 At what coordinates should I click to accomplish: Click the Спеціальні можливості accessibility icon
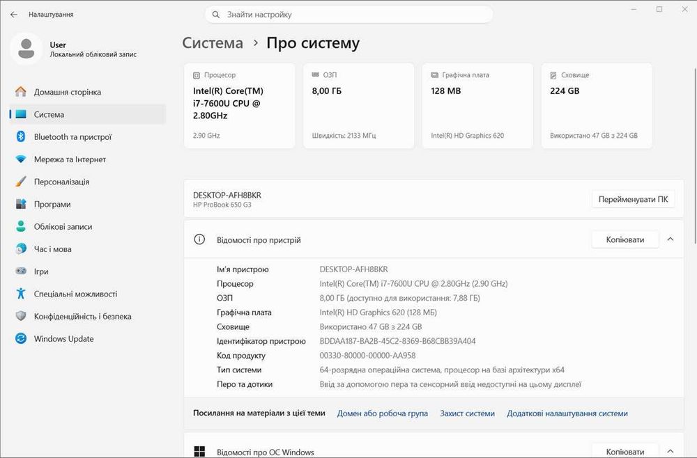(x=20, y=293)
